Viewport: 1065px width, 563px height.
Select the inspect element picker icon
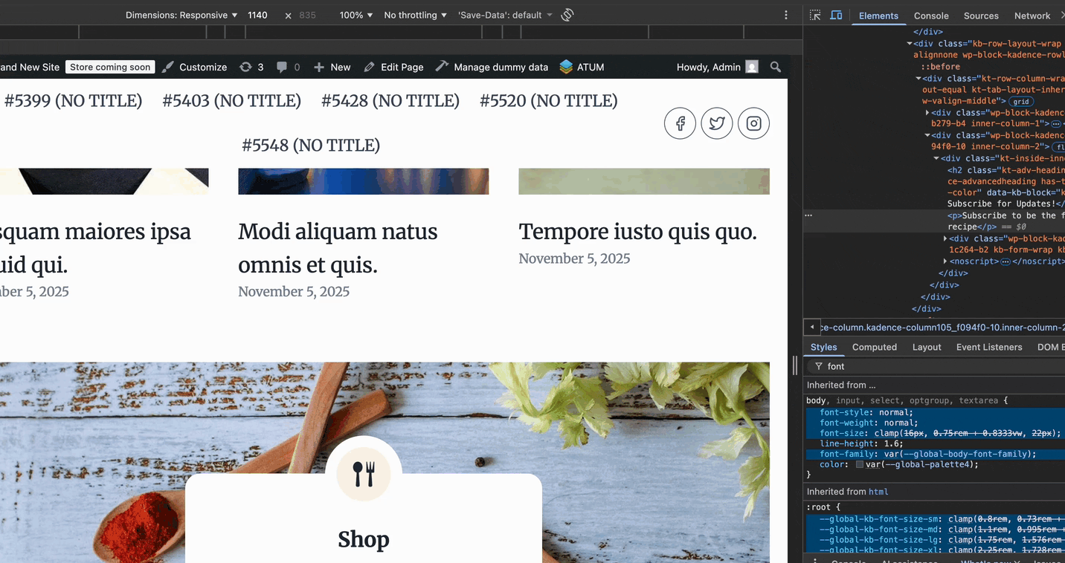[x=815, y=15]
